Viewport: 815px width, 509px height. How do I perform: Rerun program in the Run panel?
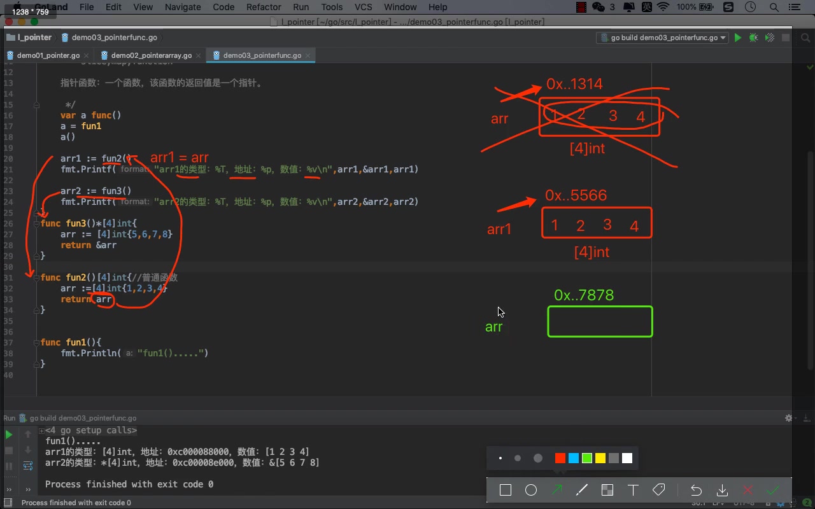[x=9, y=435]
